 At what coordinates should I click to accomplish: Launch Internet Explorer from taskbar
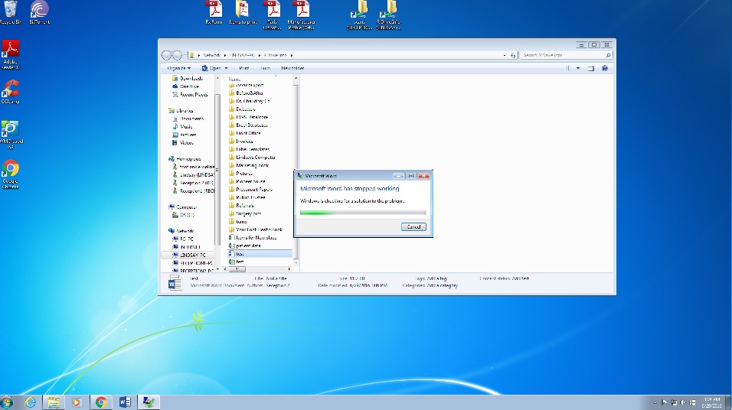[31, 402]
